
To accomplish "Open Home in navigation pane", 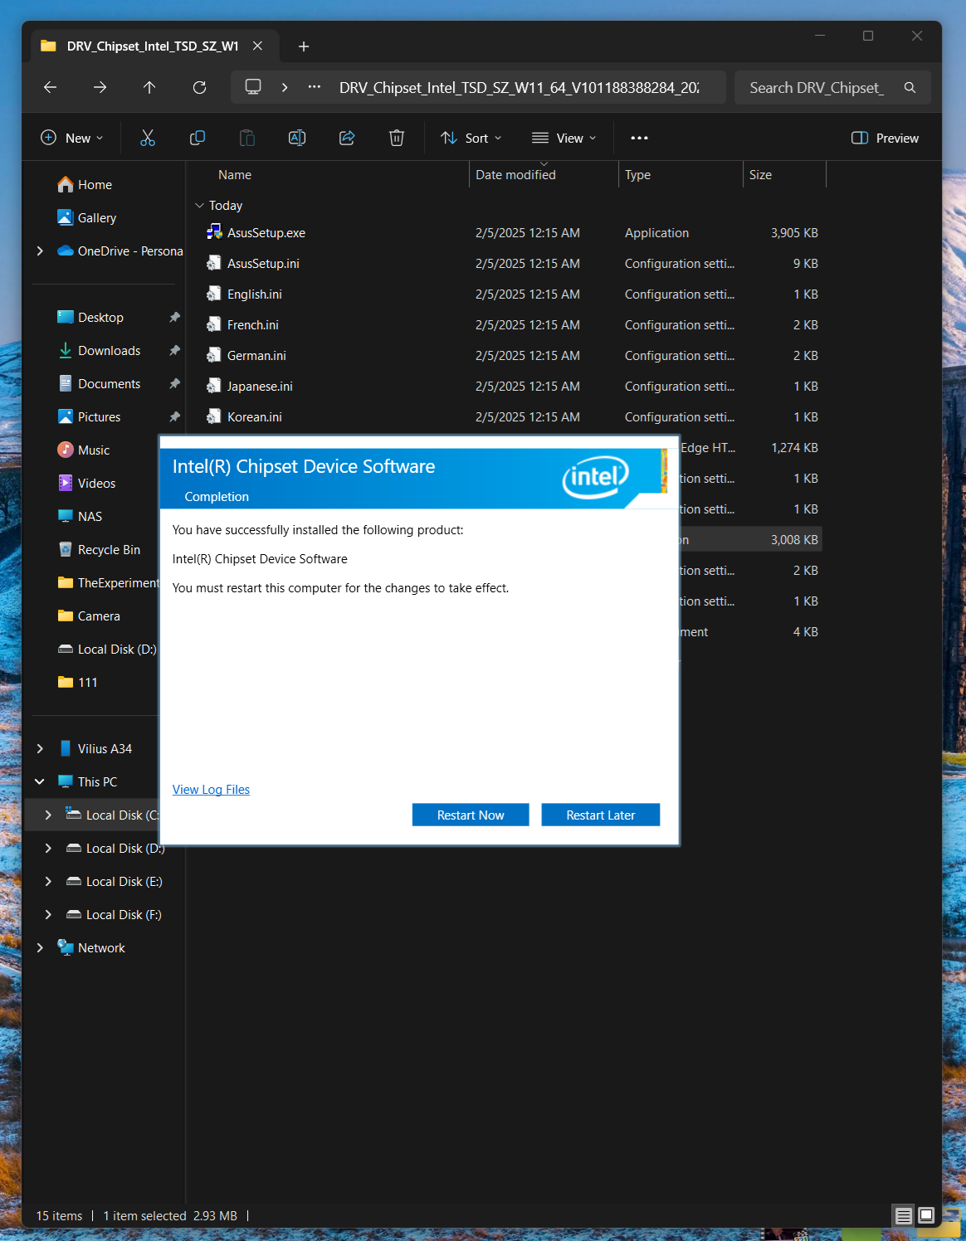I will [95, 185].
